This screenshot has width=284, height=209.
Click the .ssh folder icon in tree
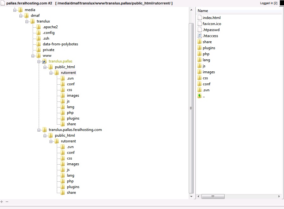pyautogui.click(x=39, y=38)
